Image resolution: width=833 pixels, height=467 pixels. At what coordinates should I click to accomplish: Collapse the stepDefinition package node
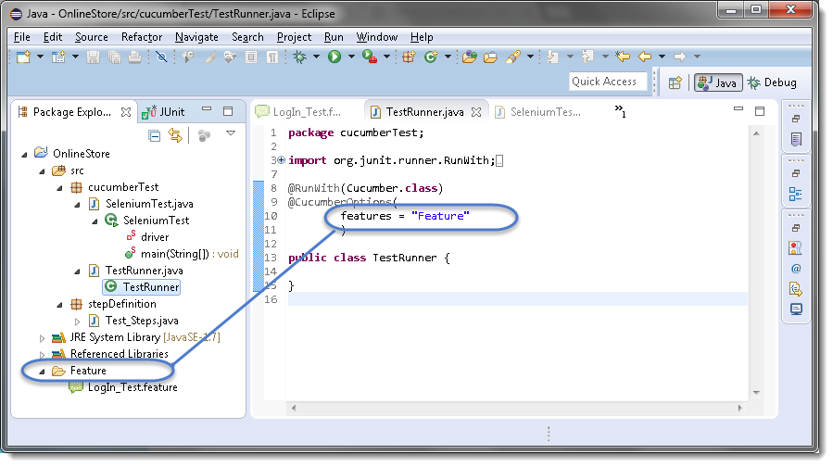[x=59, y=305]
